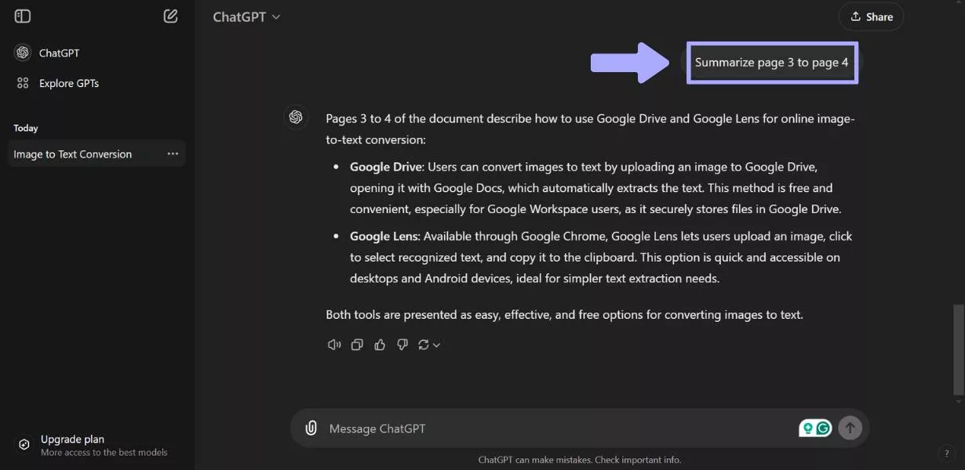The height and width of the screenshot is (470, 965).
Task: Click the green Grammarly extension icon
Action: pos(823,428)
